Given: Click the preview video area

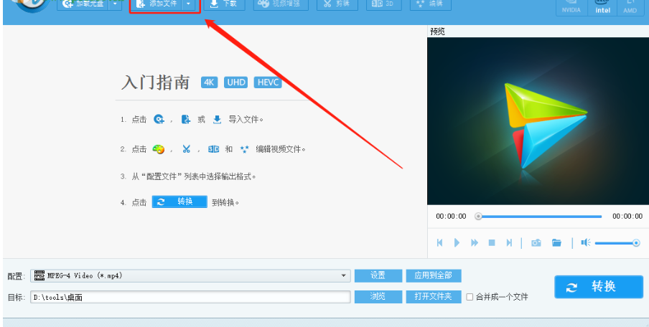Looking at the screenshot, I should tap(538, 121).
